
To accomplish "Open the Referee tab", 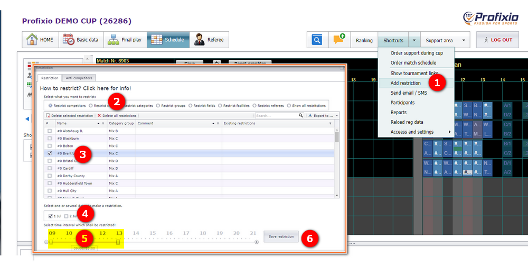I will pyautogui.click(x=209, y=40).
